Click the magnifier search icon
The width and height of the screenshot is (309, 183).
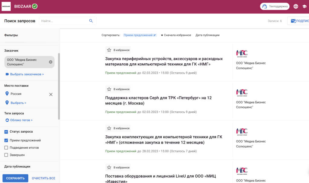[x=91, y=21]
